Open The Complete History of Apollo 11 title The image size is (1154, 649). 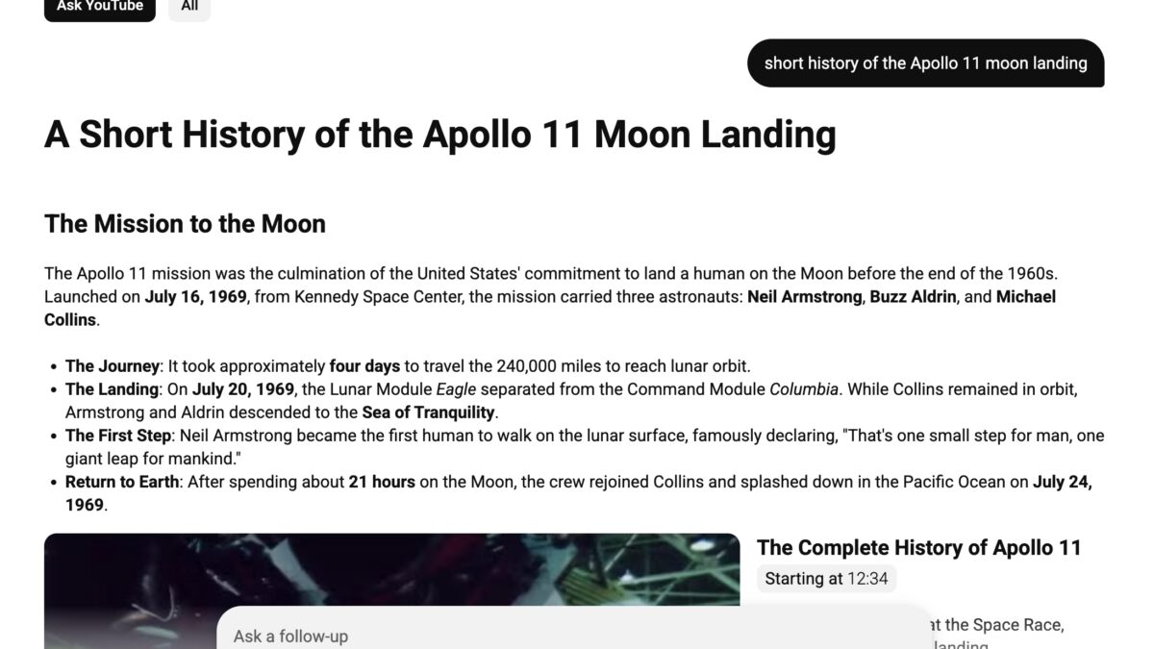[x=918, y=548]
